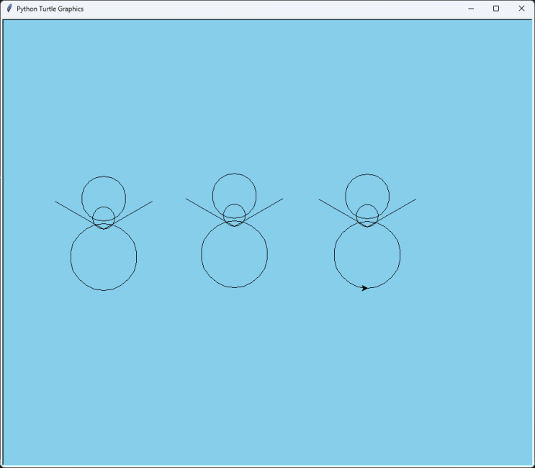
Task: Click the Python Turtle Graphics feather icon
Action: click(9, 8)
